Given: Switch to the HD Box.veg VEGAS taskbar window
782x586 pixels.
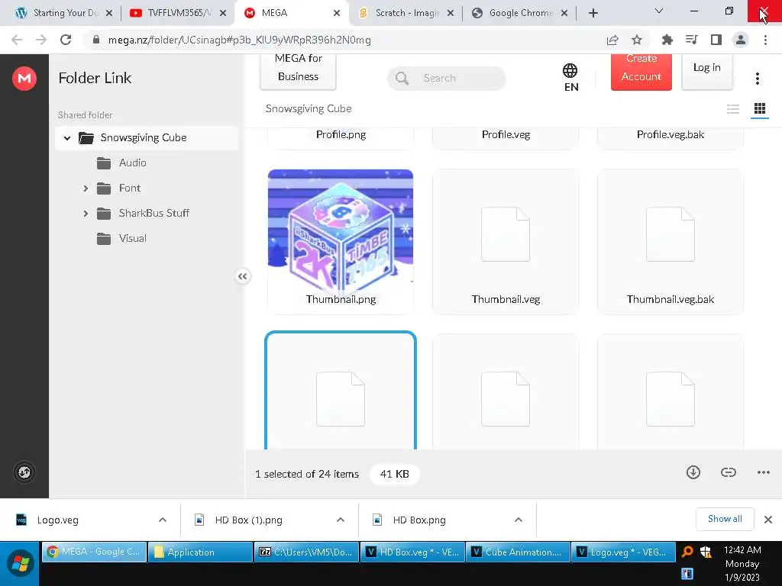Looking at the screenshot, I should pos(412,552).
